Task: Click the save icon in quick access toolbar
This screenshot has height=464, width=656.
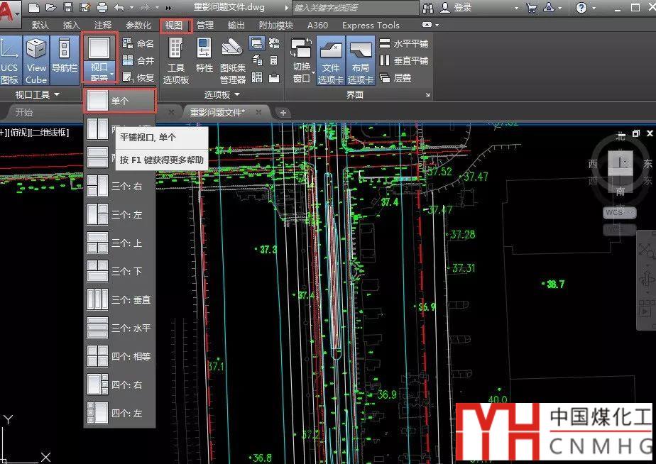Action: 67,8
